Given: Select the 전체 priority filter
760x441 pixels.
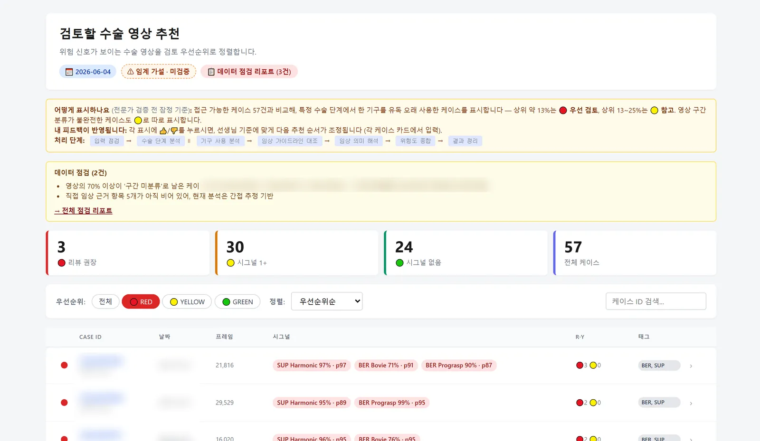Looking at the screenshot, I should 105,301.
